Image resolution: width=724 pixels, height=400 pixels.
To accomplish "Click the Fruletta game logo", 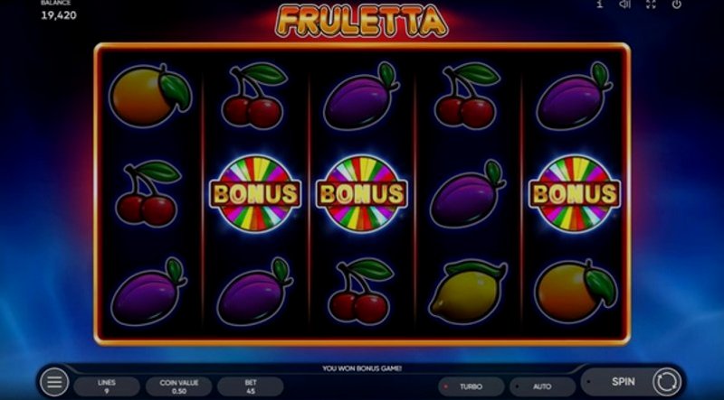I will click(x=361, y=21).
